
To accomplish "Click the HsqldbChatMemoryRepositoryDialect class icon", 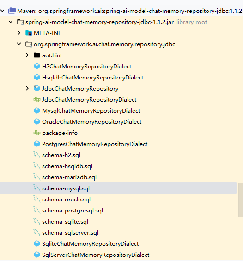I will [37, 77].
